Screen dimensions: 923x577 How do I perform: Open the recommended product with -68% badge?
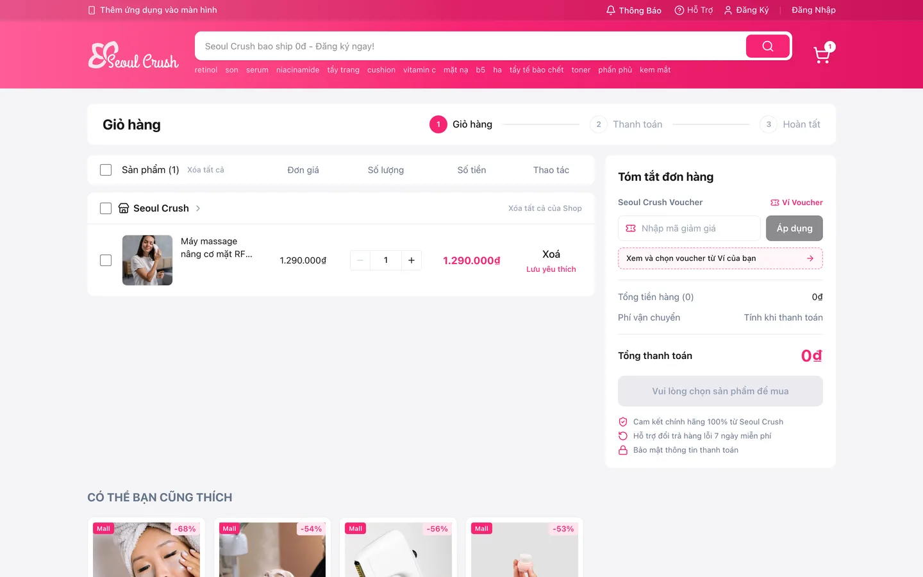146,548
